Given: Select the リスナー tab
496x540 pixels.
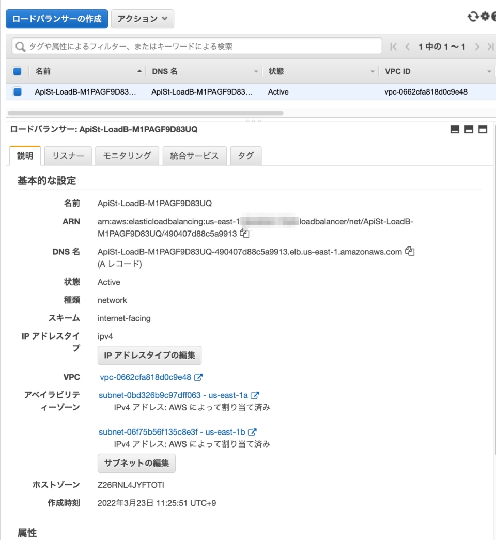Looking at the screenshot, I should 69,156.
